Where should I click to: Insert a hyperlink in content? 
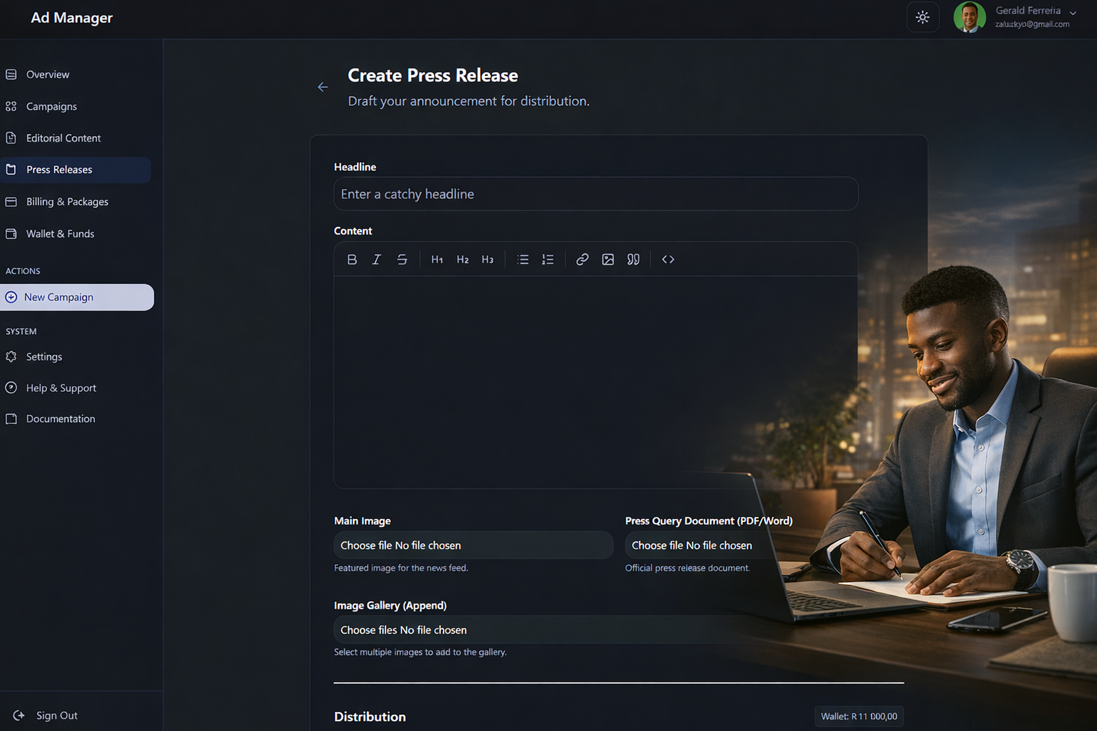click(x=582, y=259)
